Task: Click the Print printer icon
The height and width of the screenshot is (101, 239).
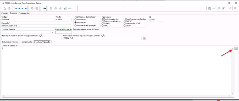Action: click(51, 9)
